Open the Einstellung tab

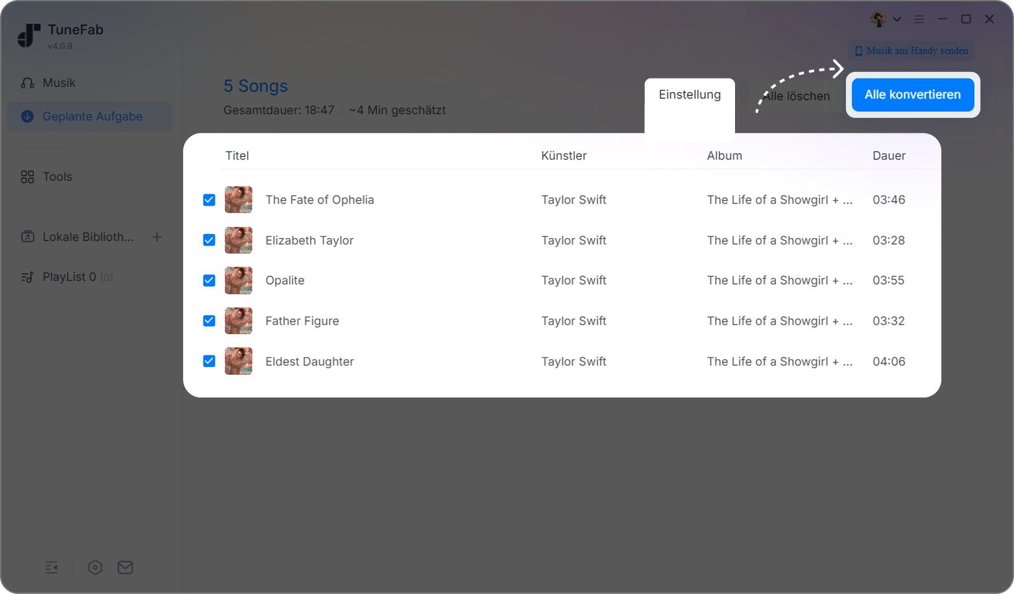tap(690, 95)
